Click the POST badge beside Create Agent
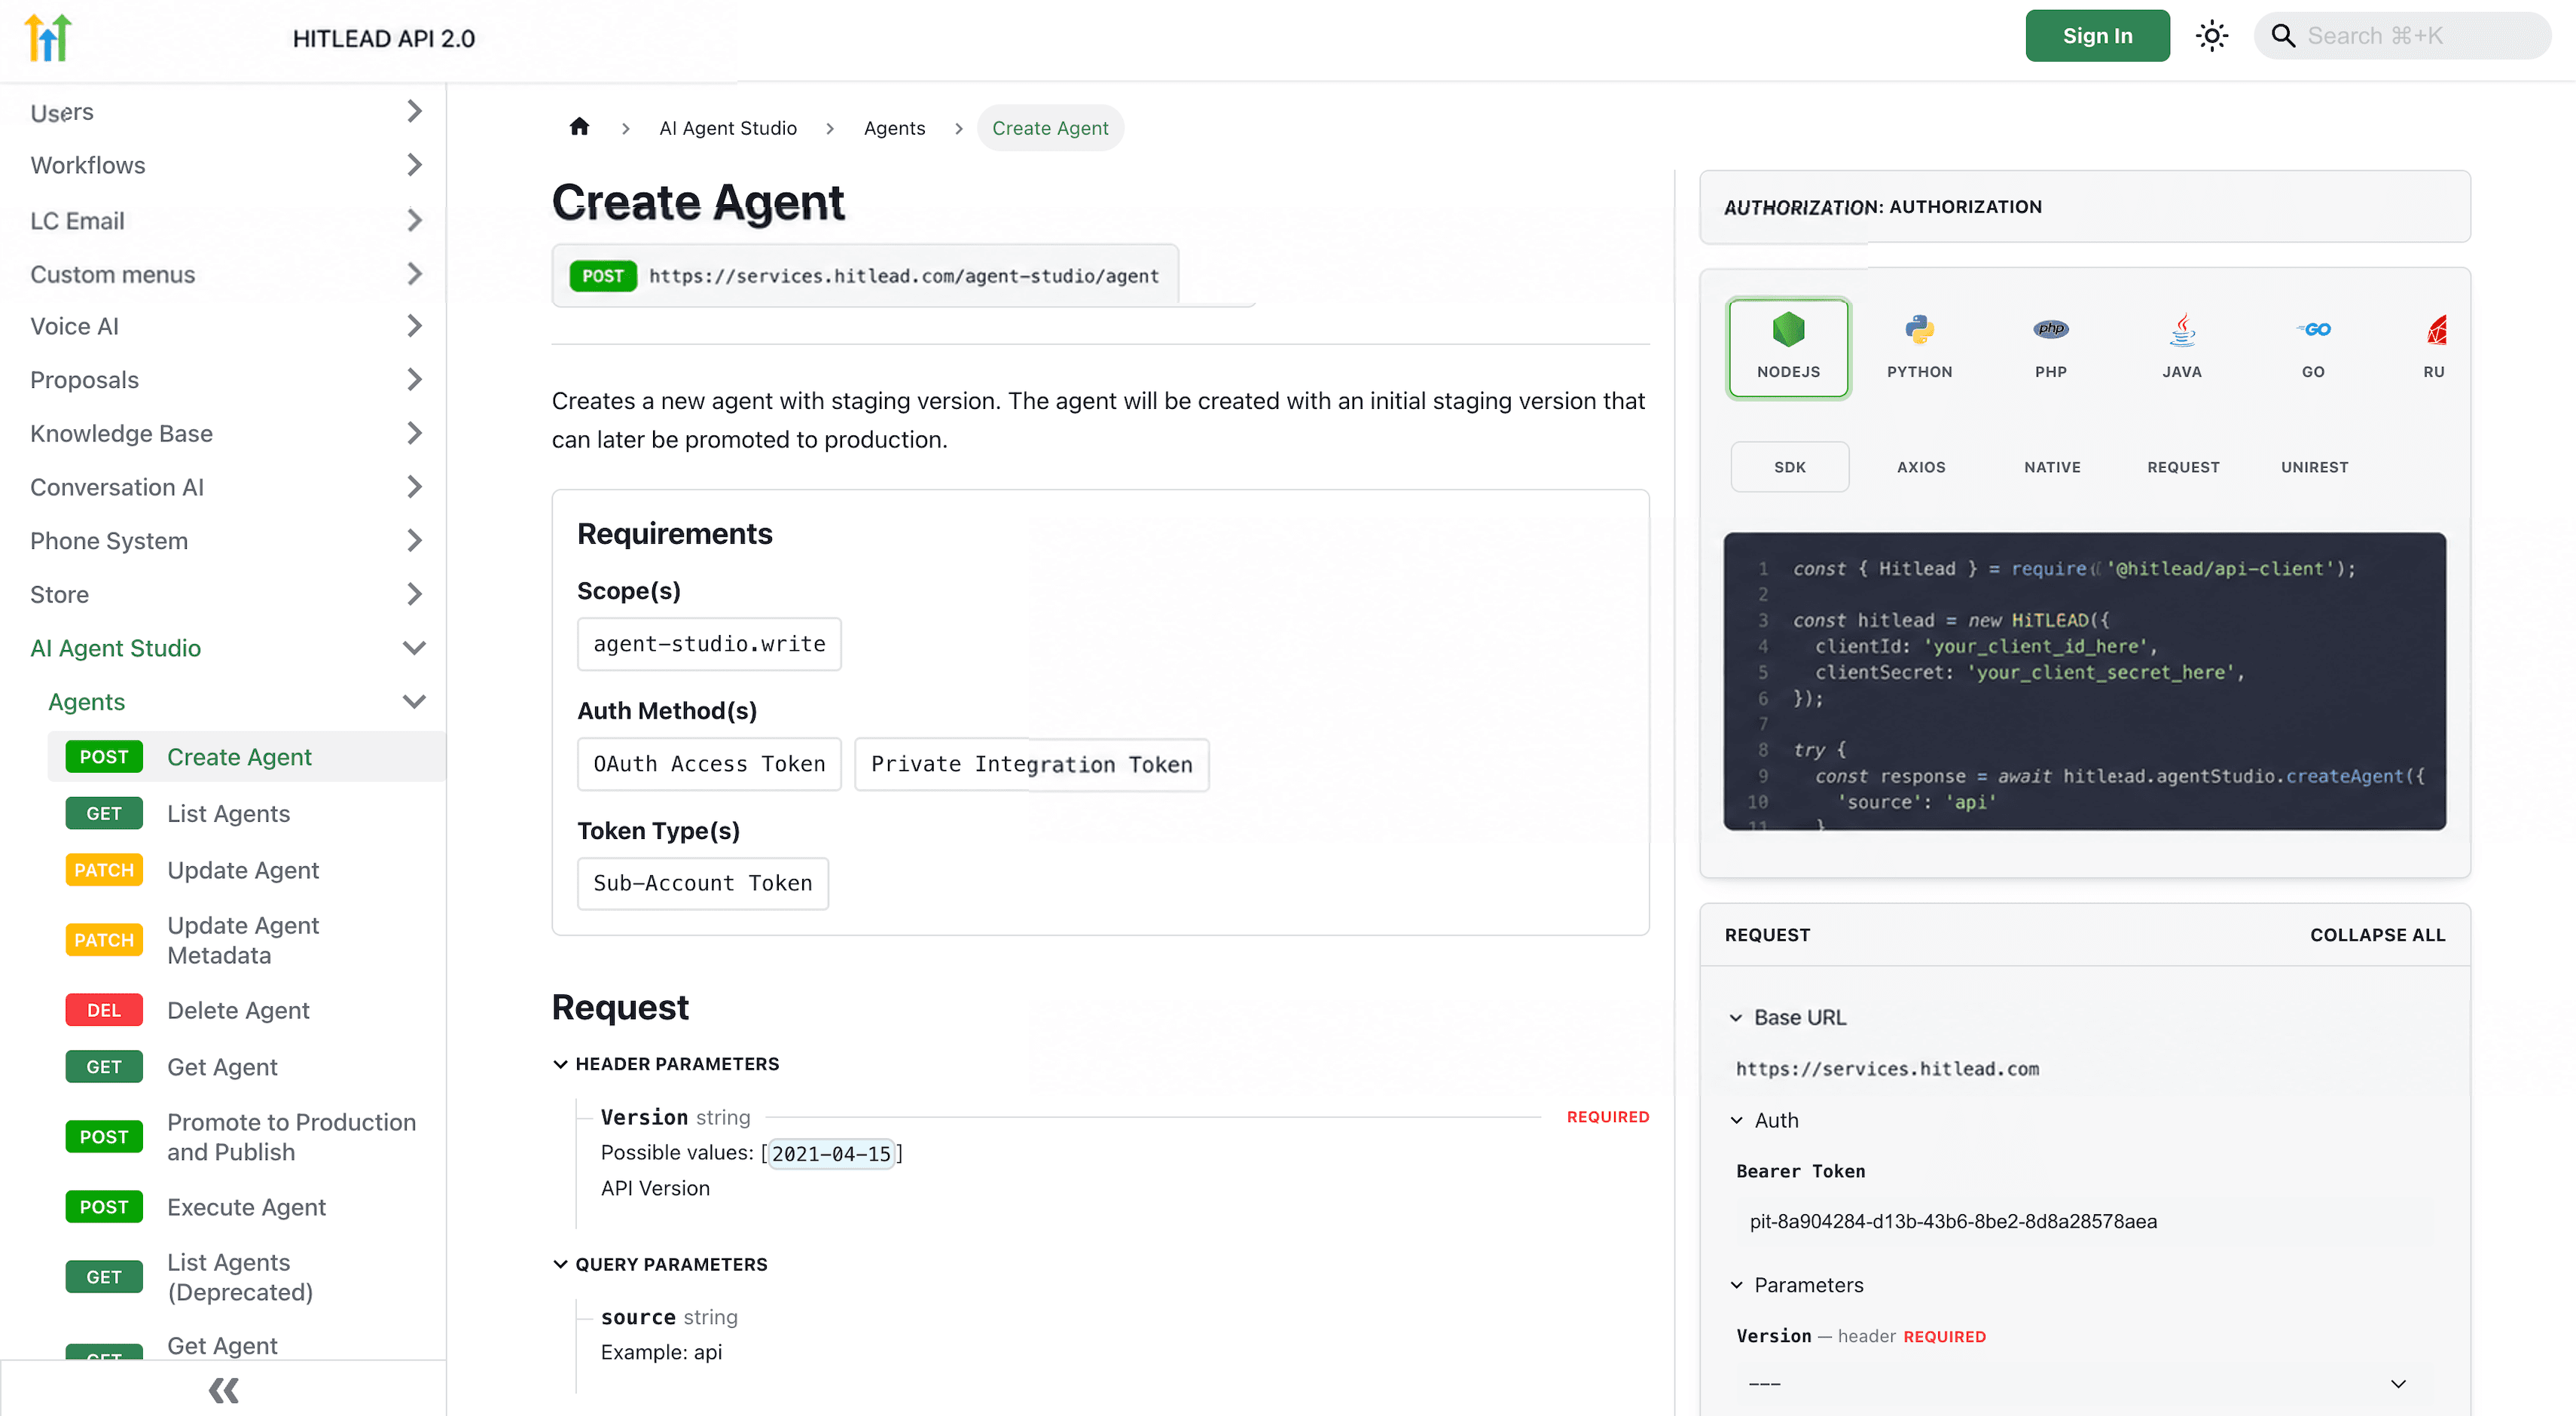This screenshot has width=2576, height=1416. (104, 757)
